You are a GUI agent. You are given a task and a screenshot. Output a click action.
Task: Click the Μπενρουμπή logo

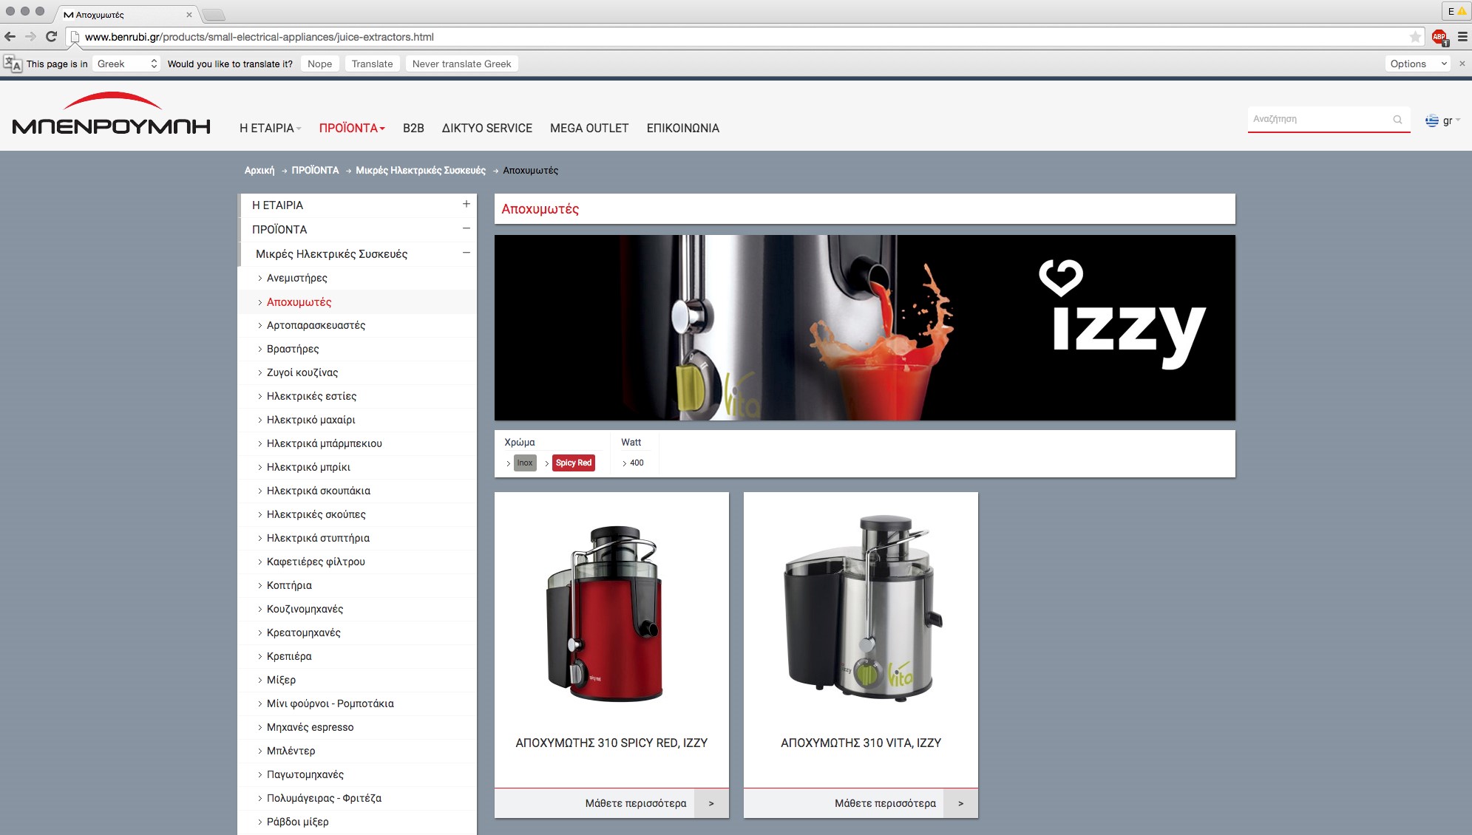[x=112, y=113]
